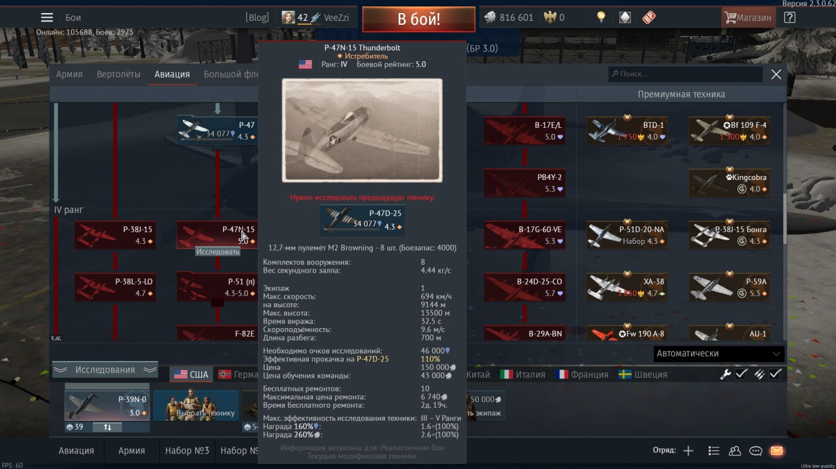This screenshot has height=469, width=836.
Task: Open the contacts people icon
Action: [735, 451]
